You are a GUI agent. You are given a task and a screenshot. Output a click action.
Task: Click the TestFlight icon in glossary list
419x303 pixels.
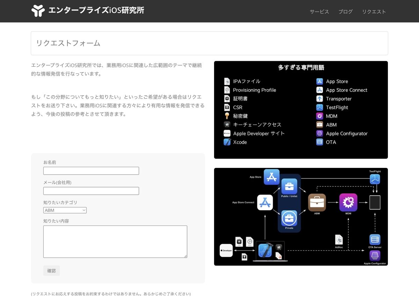(319, 108)
